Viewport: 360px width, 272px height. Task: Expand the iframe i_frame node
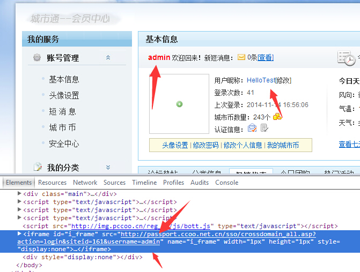[19, 234]
